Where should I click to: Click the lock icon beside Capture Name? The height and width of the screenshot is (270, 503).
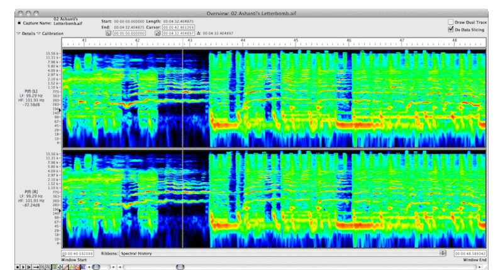coord(18,23)
